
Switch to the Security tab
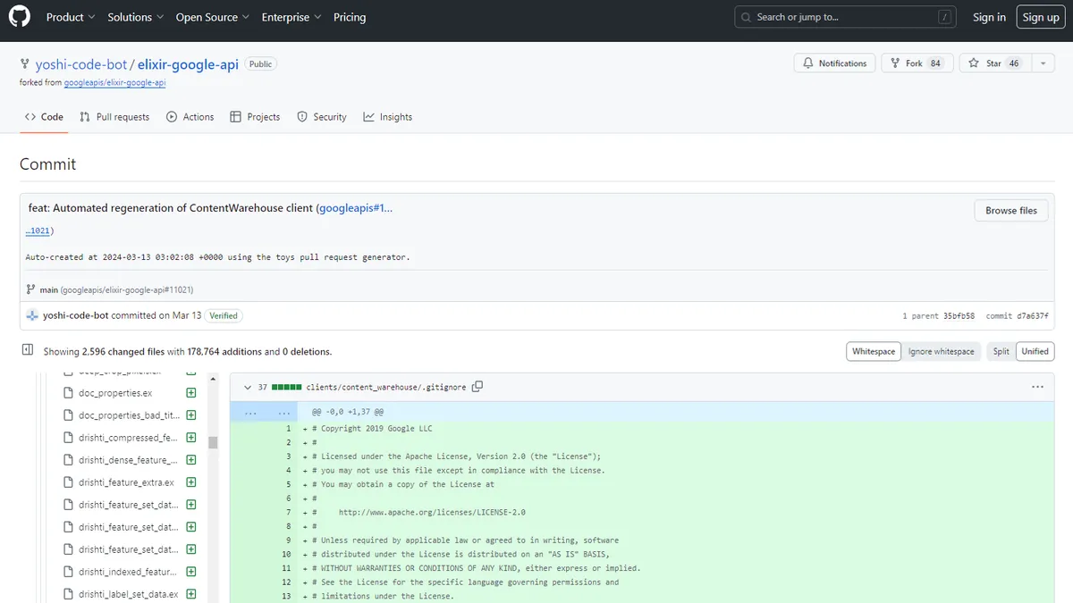pos(321,117)
